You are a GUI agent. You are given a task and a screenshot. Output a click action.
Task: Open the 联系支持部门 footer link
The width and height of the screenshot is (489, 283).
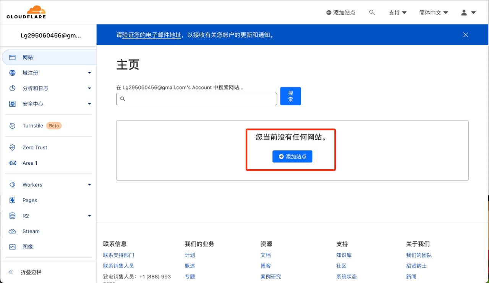(x=118, y=255)
